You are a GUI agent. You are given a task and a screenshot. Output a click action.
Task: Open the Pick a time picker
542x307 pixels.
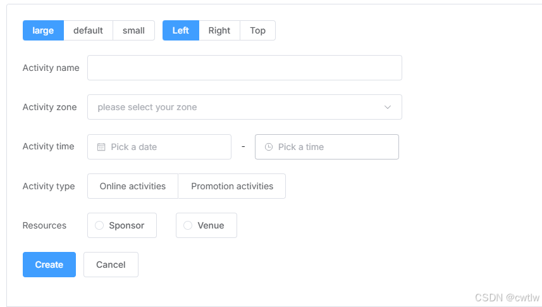(327, 147)
